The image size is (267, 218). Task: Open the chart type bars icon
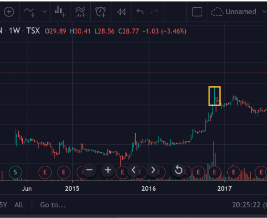tap(60, 12)
